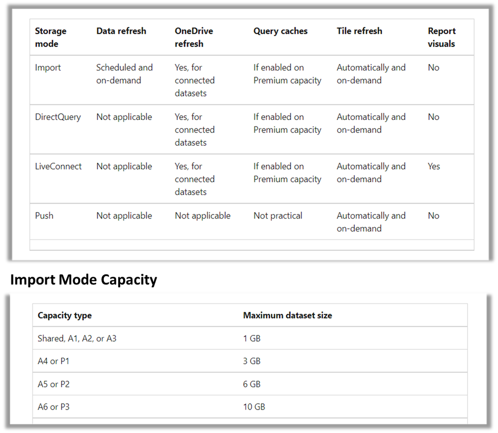
Task: Select the Push storage mode cell
Action: pos(44,216)
